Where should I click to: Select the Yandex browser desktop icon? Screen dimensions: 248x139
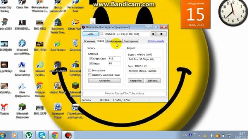(4, 109)
